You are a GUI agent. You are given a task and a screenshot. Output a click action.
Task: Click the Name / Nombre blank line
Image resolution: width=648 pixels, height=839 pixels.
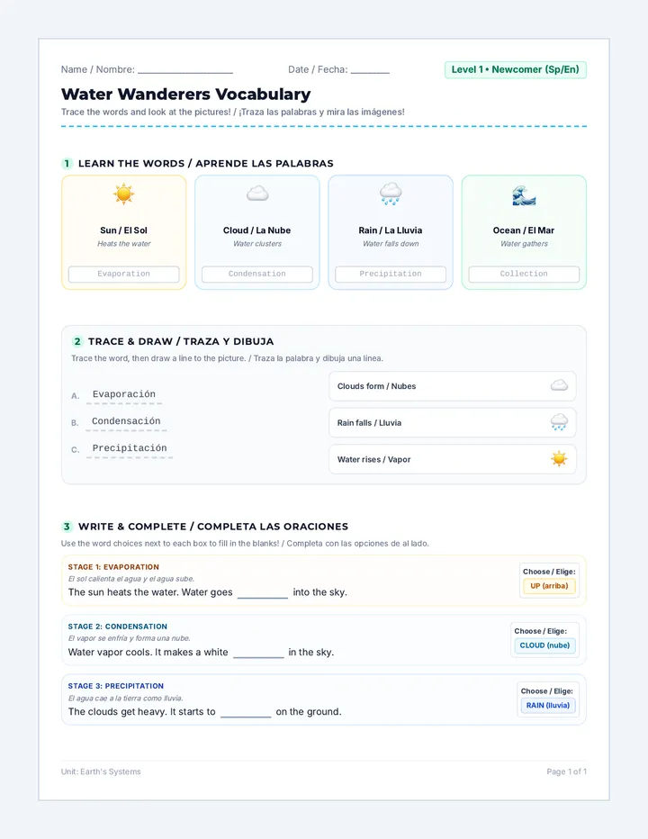185,71
